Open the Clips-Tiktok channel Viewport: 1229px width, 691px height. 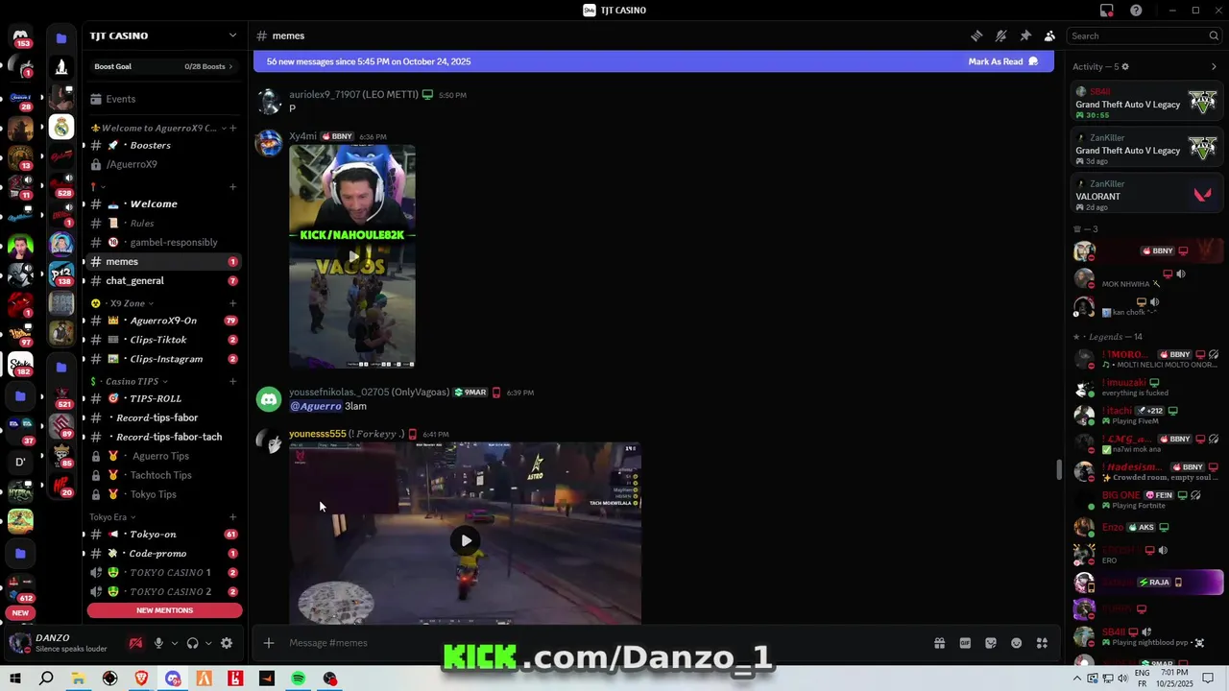(x=163, y=340)
